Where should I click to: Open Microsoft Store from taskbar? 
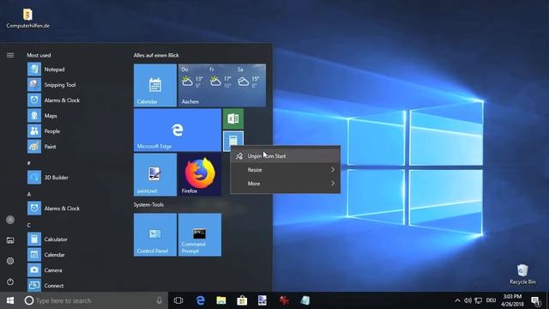tap(242, 300)
